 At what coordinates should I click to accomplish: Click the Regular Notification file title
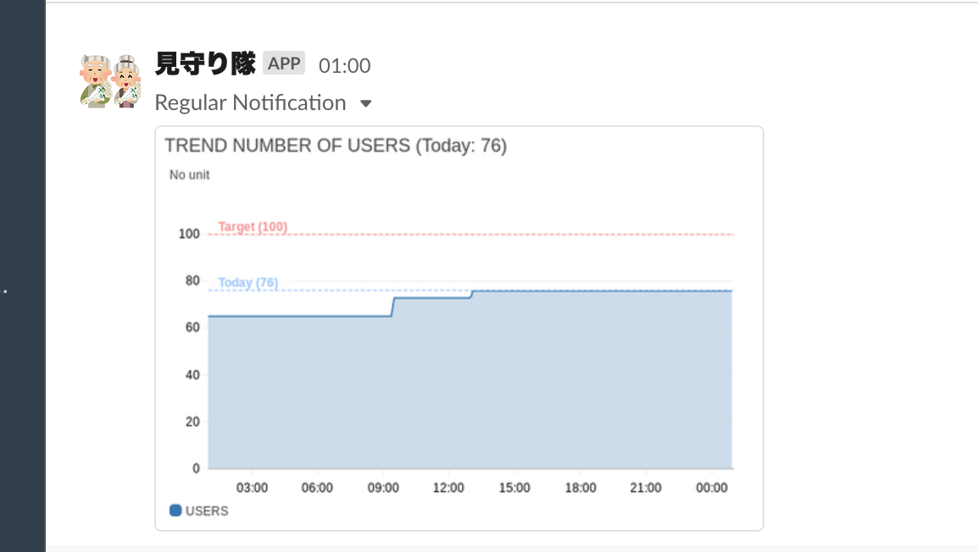pyautogui.click(x=250, y=103)
